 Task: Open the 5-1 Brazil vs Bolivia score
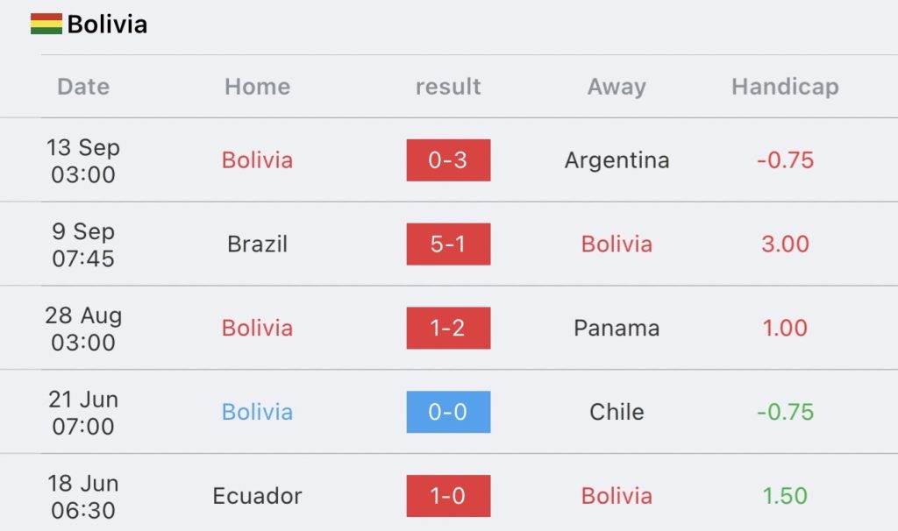tap(448, 244)
